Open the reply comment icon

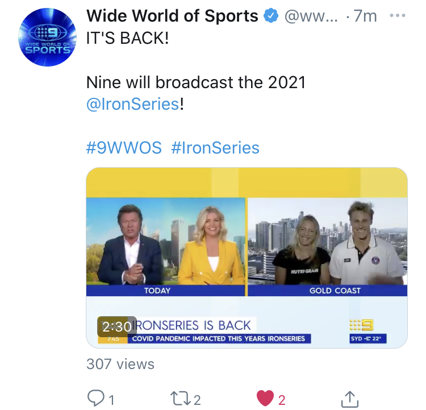coord(95,399)
